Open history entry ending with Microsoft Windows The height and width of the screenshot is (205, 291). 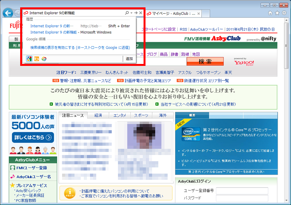71,32
